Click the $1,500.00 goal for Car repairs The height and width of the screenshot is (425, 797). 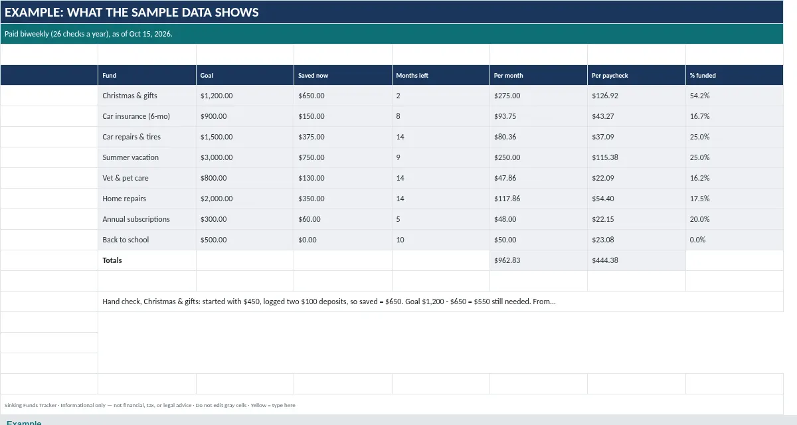[x=245, y=137]
